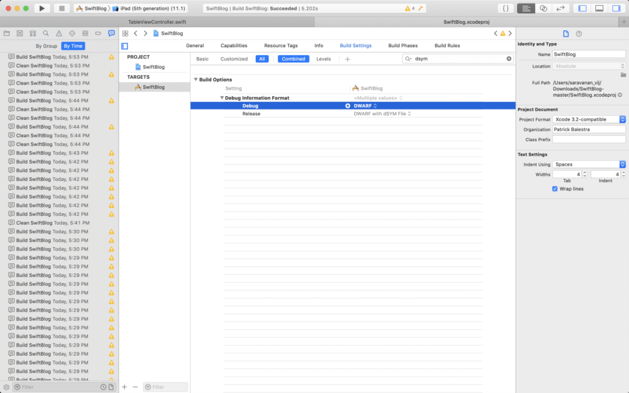Adjust the Tab width stepper
Image resolution: width=629 pixels, height=393 pixels.
[x=585, y=174]
